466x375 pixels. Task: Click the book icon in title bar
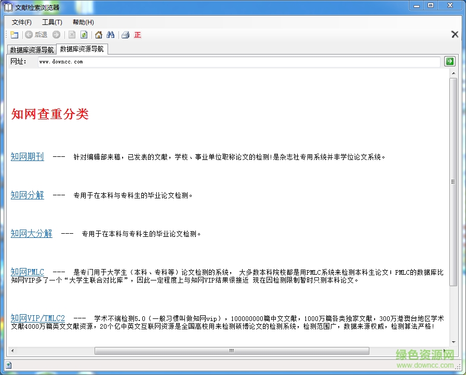(8, 7)
